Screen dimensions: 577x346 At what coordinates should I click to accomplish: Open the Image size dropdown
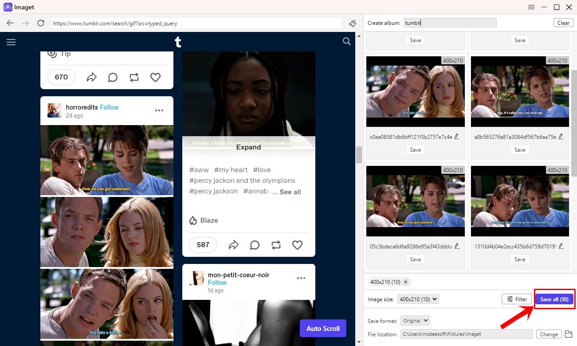coord(418,299)
